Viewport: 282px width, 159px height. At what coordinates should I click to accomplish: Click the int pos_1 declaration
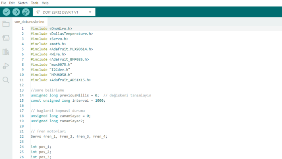[x=41, y=147]
